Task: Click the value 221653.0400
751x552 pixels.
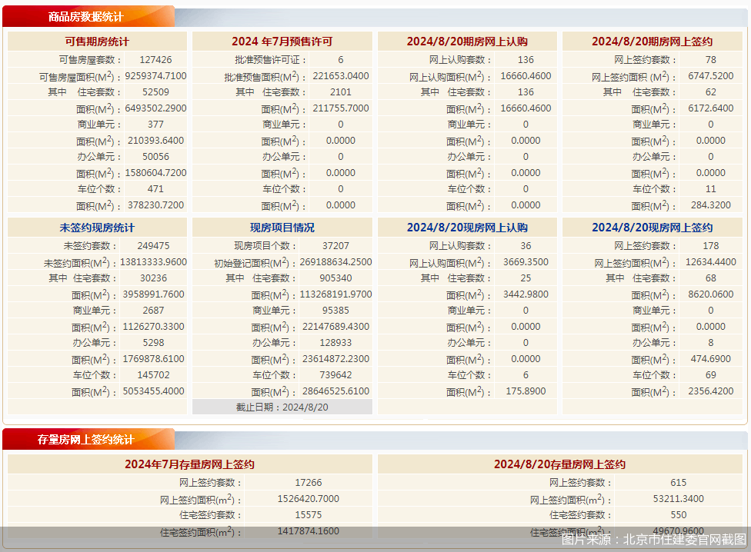Action: point(341,76)
